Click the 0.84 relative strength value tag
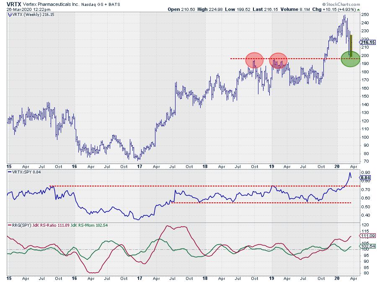Viewport: 377px width, 282px height. pos(364,177)
